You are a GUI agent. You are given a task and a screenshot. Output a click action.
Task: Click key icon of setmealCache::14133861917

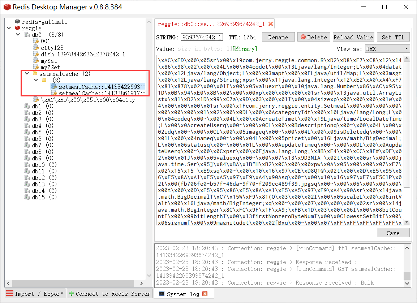(54, 93)
